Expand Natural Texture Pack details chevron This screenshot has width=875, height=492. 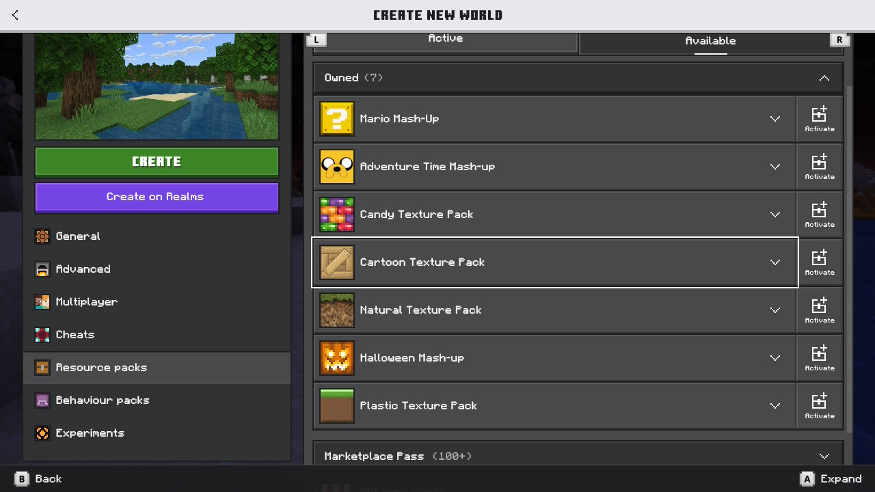click(775, 310)
